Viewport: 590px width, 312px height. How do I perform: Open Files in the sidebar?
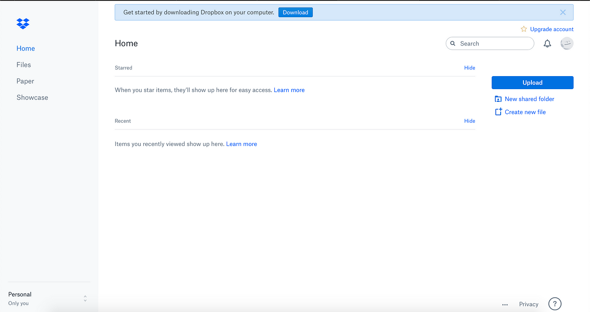pyautogui.click(x=24, y=65)
